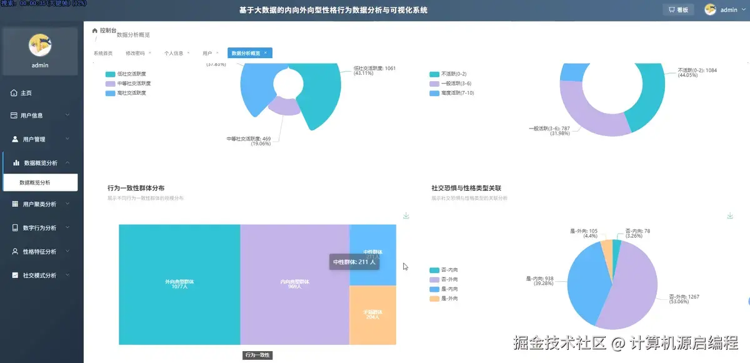Open the 看板 dashboard button
750x363 pixels.
[678, 9]
